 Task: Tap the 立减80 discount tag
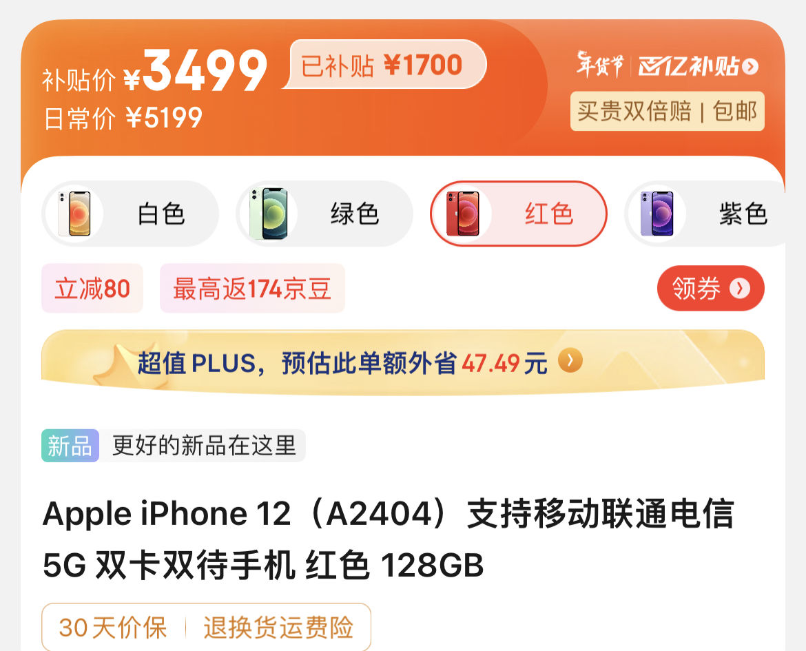point(92,288)
